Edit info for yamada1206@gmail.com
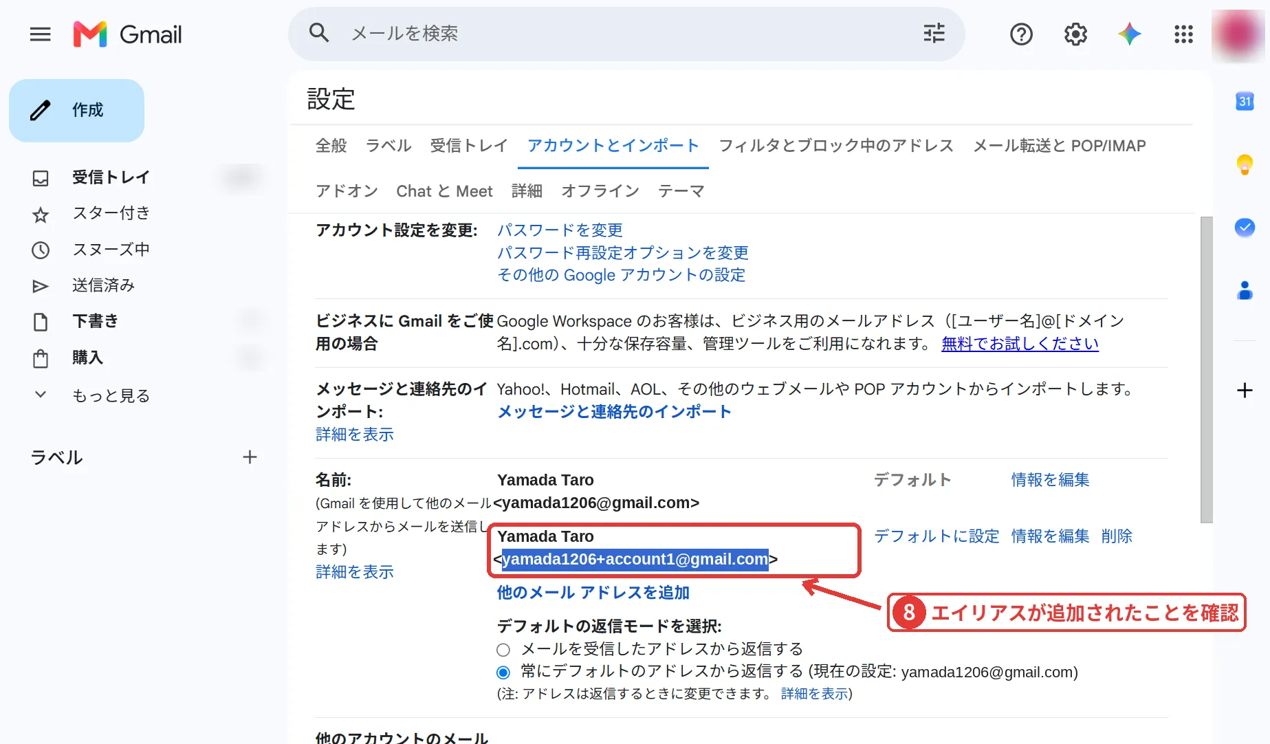 (1051, 480)
